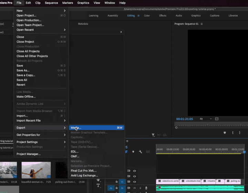Expand the Export submenu entry
Screen dimensions: 248x193
pyautogui.click(x=41, y=128)
